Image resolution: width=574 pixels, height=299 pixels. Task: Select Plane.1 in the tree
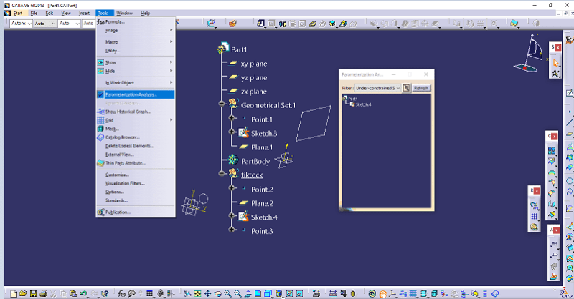click(x=262, y=147)
